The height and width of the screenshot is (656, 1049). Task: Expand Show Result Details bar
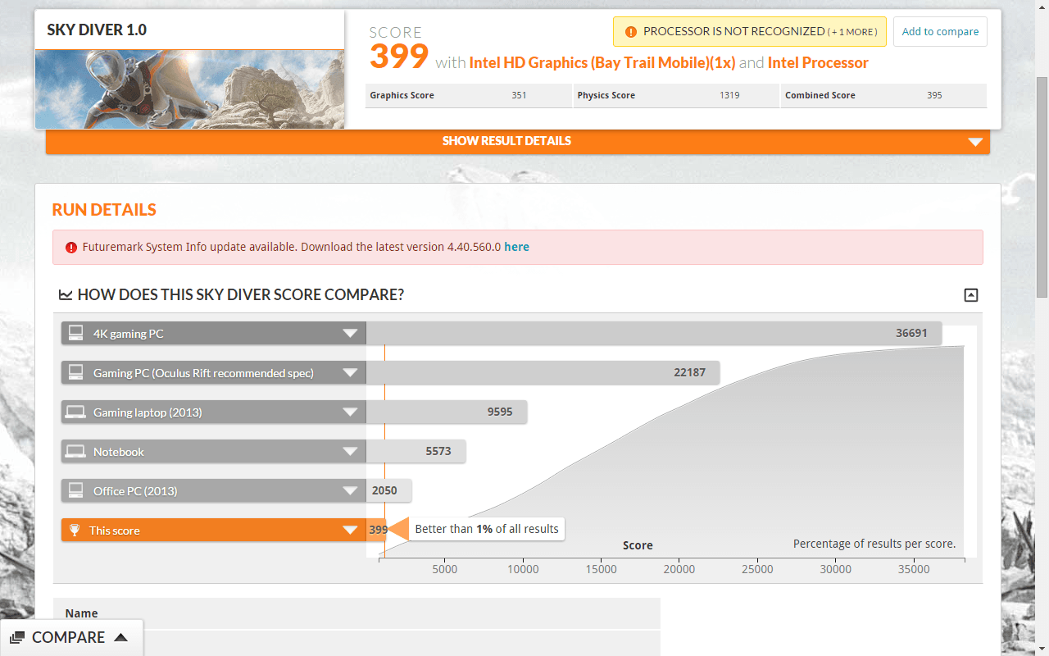coord(518,141)
